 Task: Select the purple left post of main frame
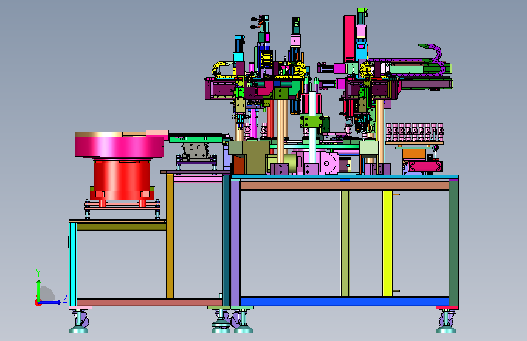click(x=236, y=243)
